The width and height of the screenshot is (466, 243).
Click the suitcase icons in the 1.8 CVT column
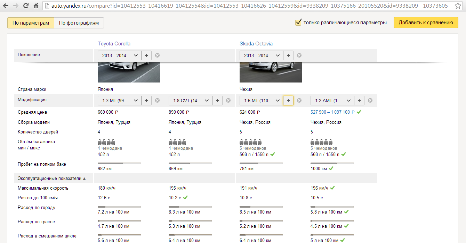177,142
